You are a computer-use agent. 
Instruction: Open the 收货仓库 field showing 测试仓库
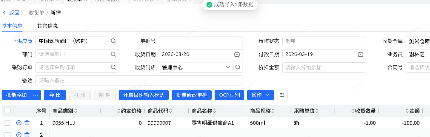click(x=418, y=41)
